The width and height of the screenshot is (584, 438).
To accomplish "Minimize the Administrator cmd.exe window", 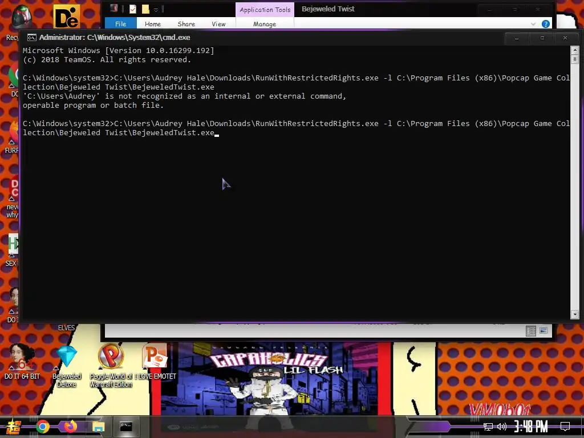I will tap(517, 38).
